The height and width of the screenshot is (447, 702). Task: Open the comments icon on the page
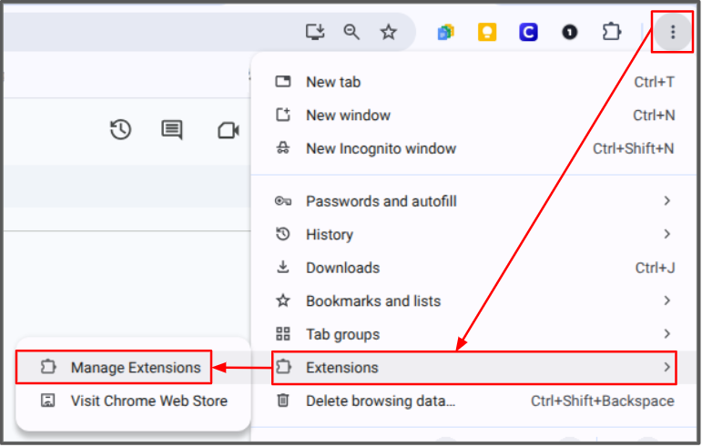point(172,130)
